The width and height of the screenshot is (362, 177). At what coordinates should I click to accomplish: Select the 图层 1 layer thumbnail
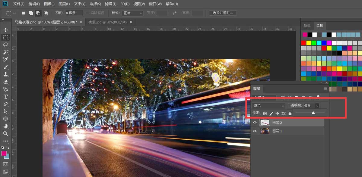point(265,131)
